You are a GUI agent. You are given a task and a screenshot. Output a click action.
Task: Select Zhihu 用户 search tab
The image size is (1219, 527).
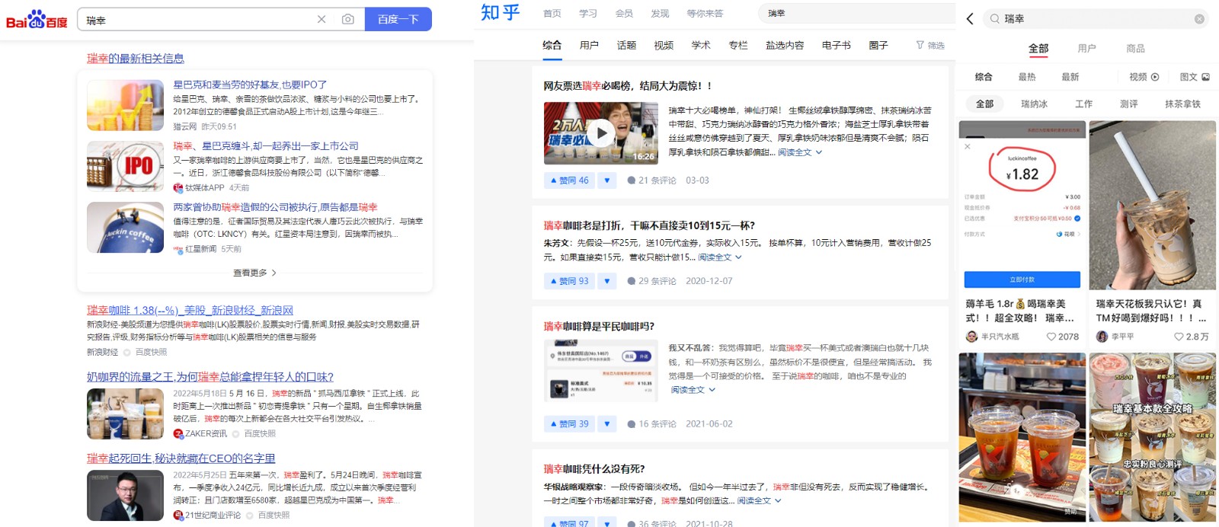pos(589,46)
